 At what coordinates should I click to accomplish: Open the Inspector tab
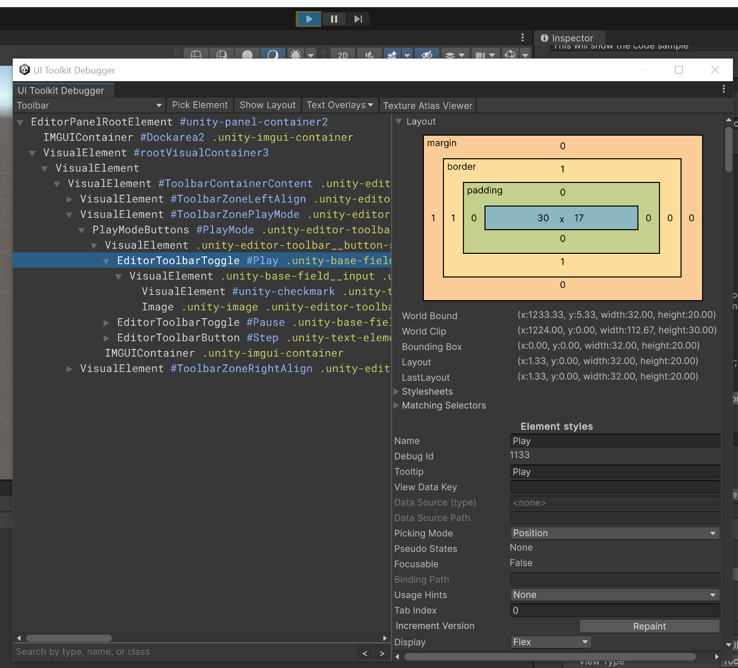569,38
